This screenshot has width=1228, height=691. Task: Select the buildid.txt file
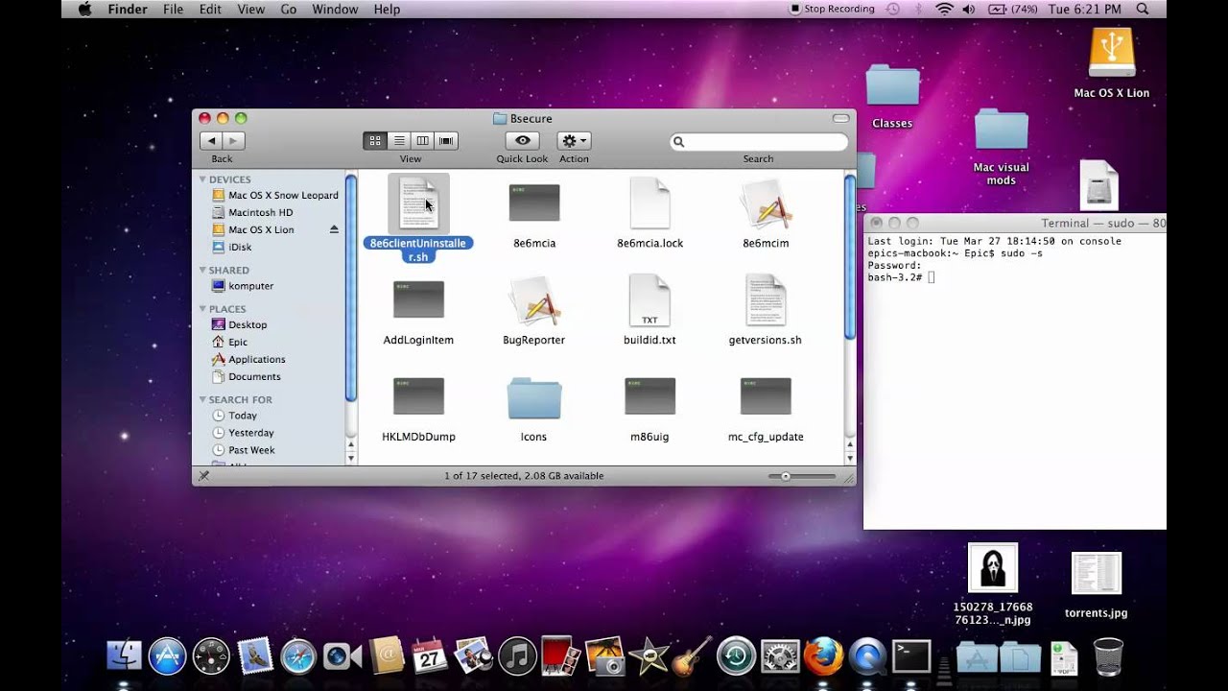(649, 301)
